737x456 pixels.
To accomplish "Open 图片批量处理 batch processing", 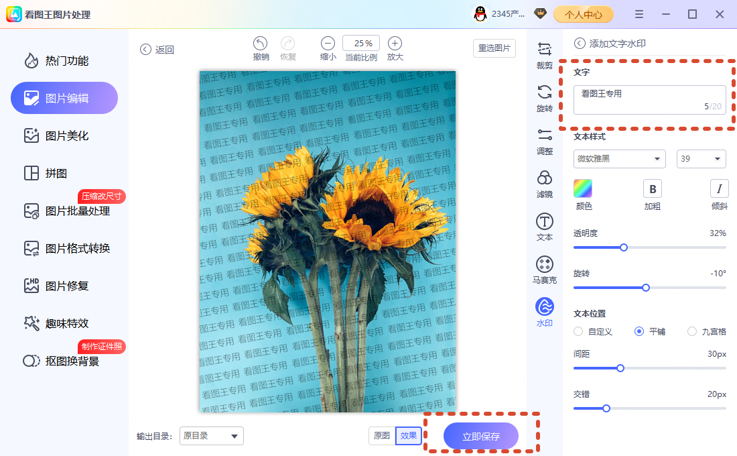I will (x=67, y=211).
